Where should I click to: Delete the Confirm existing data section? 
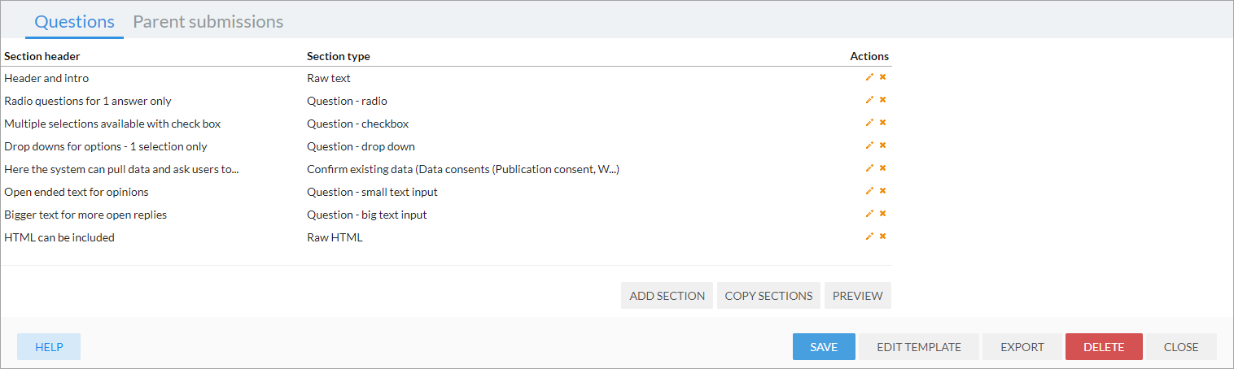click(882, 168)
